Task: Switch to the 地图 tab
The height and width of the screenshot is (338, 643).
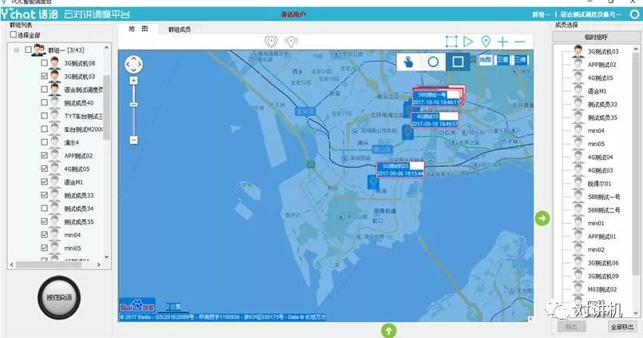Action: [138, 29]
